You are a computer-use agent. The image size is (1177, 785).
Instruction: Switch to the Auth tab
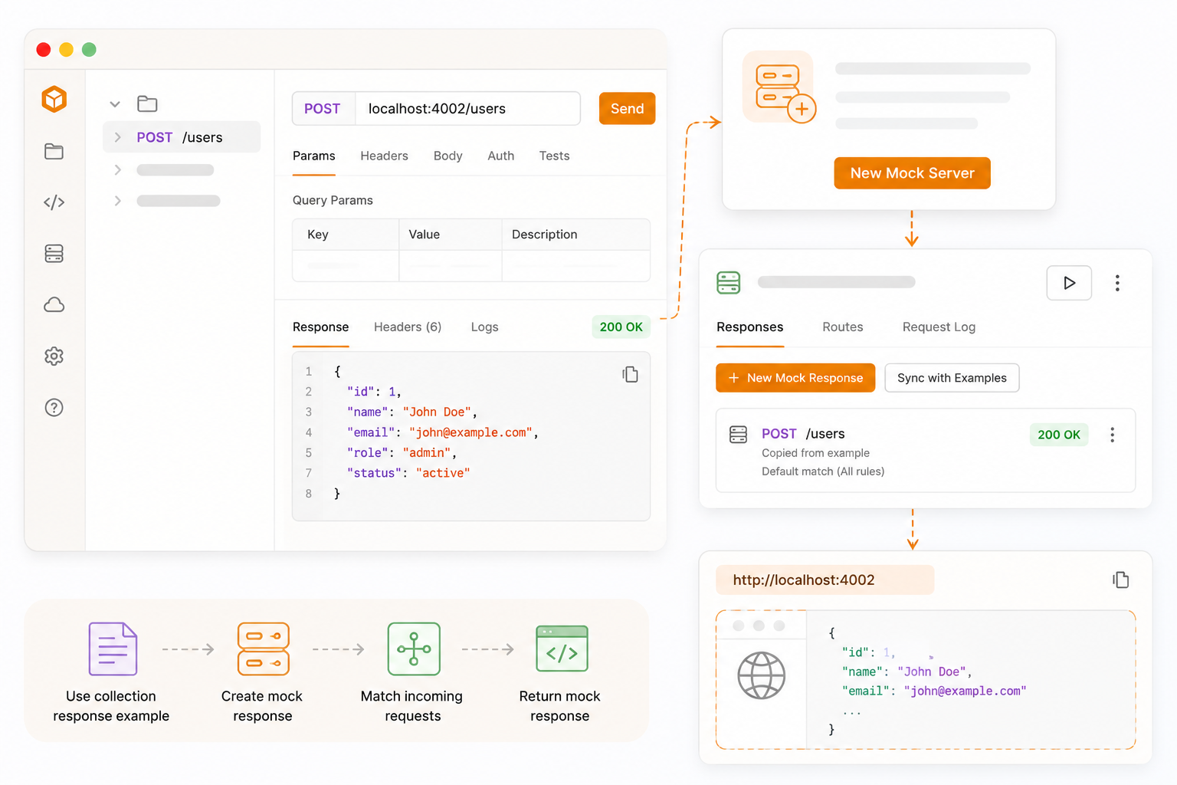(500, 156)
